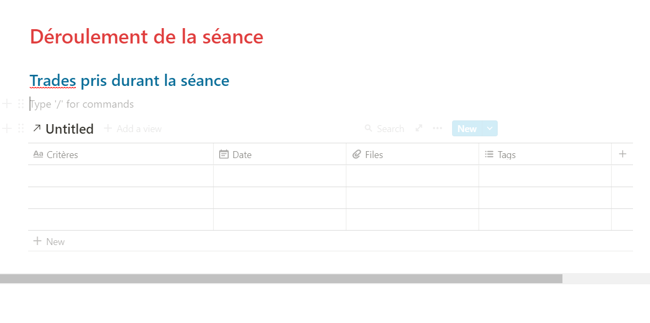Click the drag handle beside the empty text block

pos(21,103)
